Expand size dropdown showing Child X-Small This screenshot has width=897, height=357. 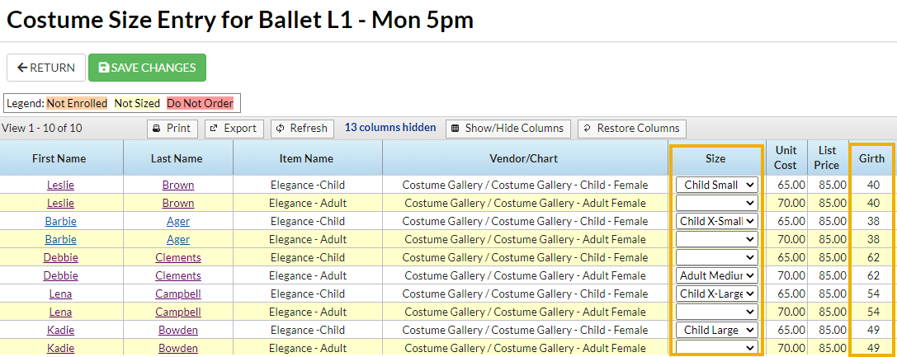point(716,221)
